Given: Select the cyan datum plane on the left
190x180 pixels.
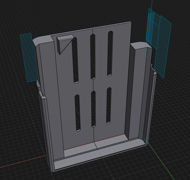Looking at the screenshot, I should pos(29,57).
